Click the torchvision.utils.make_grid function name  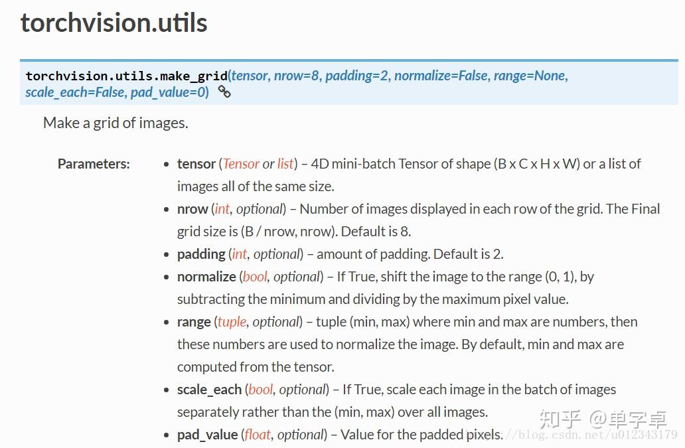coord(126,76)
